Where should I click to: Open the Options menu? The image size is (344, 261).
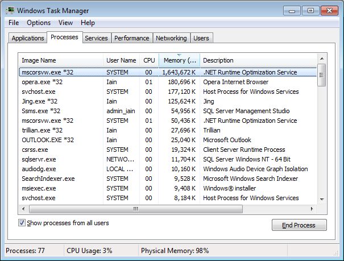click(x=39, y=23)
